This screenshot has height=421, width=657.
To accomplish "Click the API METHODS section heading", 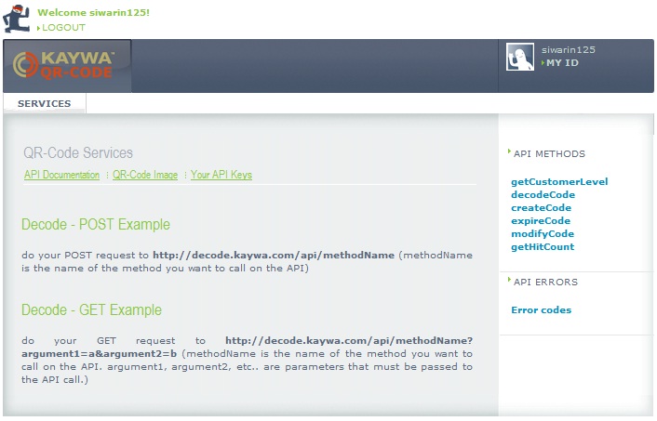I will point(549,154).
